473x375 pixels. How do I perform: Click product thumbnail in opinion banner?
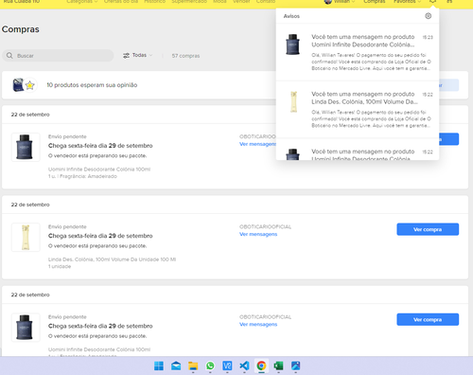pyautogui.click(x=18, y=85)
